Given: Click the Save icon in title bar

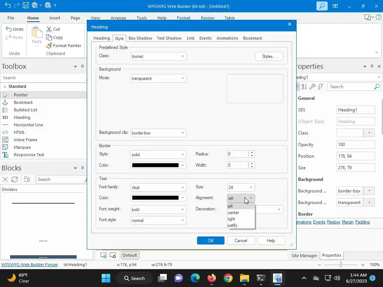Looking at the screenshot, I should [x=26, y=5].
